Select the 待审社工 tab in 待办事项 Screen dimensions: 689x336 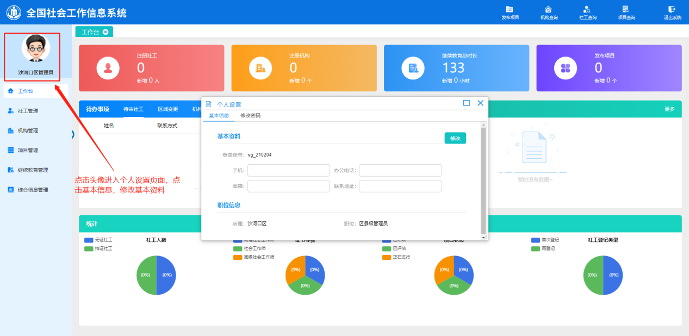(133, 109)
